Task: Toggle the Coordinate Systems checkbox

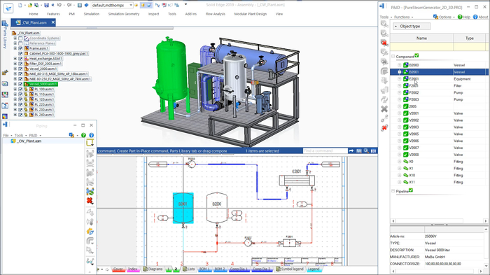Action: (x=20, y=38)
